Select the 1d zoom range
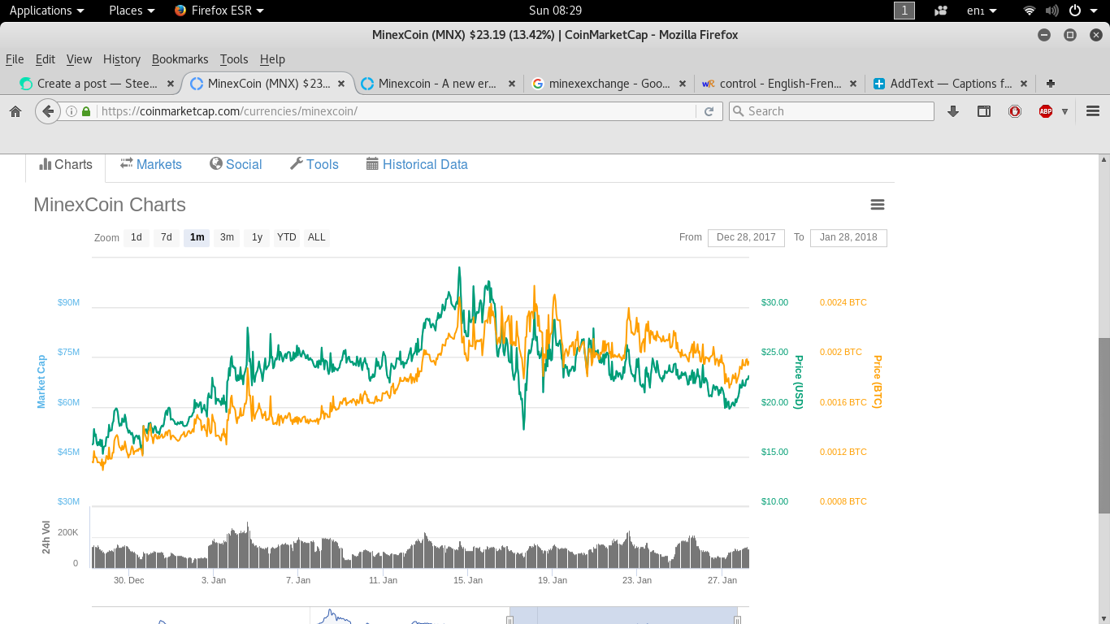This screenshot has width=1110, height=624. click(137, 237)
